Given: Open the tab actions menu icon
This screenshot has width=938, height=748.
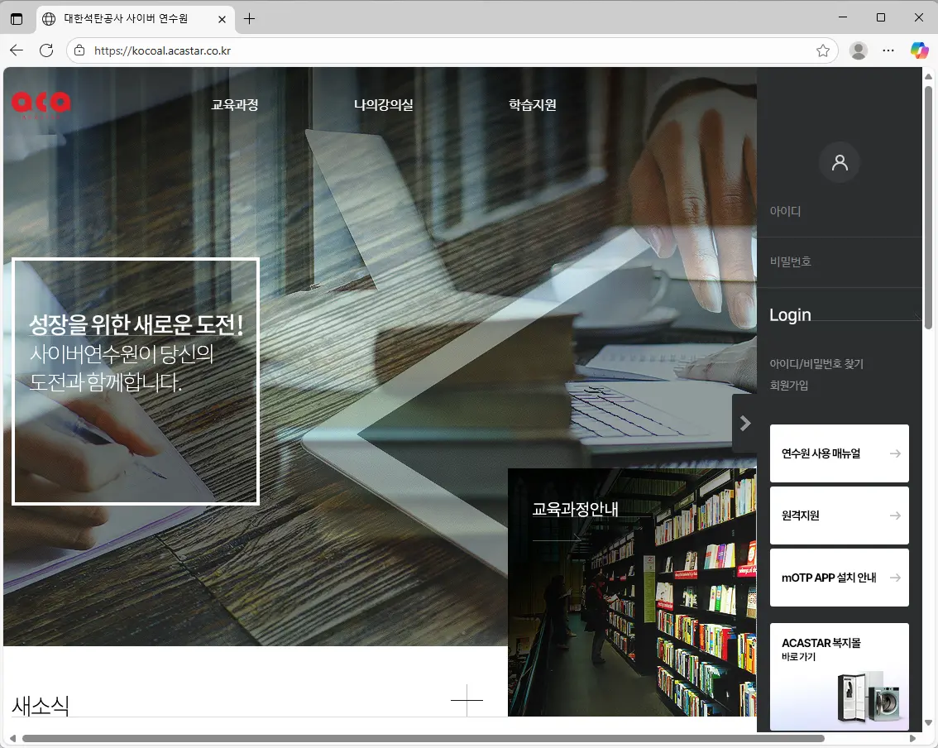Looking at the screenshot, I should tap(17, 18).
